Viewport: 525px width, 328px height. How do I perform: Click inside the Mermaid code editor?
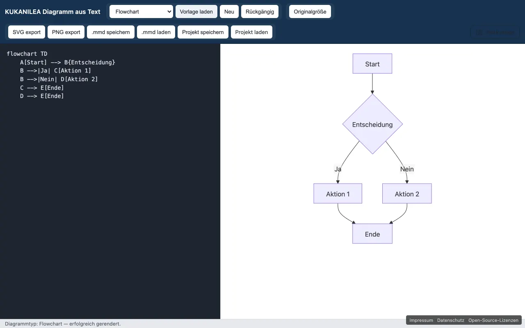(110, 181)
